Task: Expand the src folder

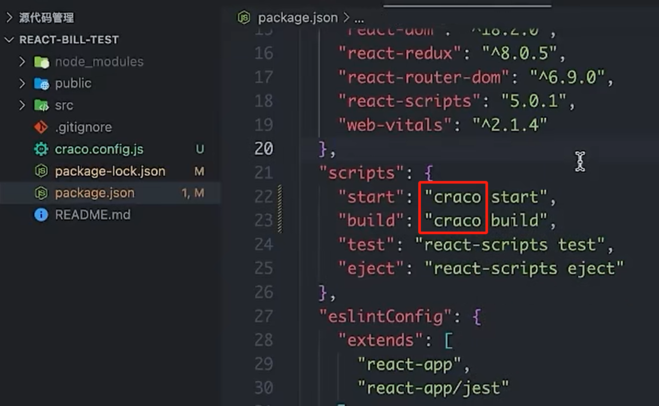Action: point(23,105)
